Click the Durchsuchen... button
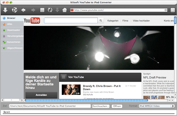This screenshot has width=177, height=116. coord(101,106)
